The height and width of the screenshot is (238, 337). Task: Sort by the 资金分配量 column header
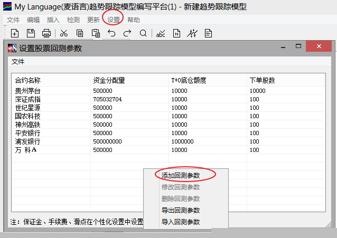click(x=108, y=80)
